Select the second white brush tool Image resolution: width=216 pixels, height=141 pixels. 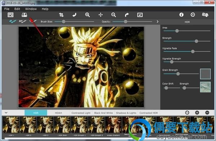[22, 21]
